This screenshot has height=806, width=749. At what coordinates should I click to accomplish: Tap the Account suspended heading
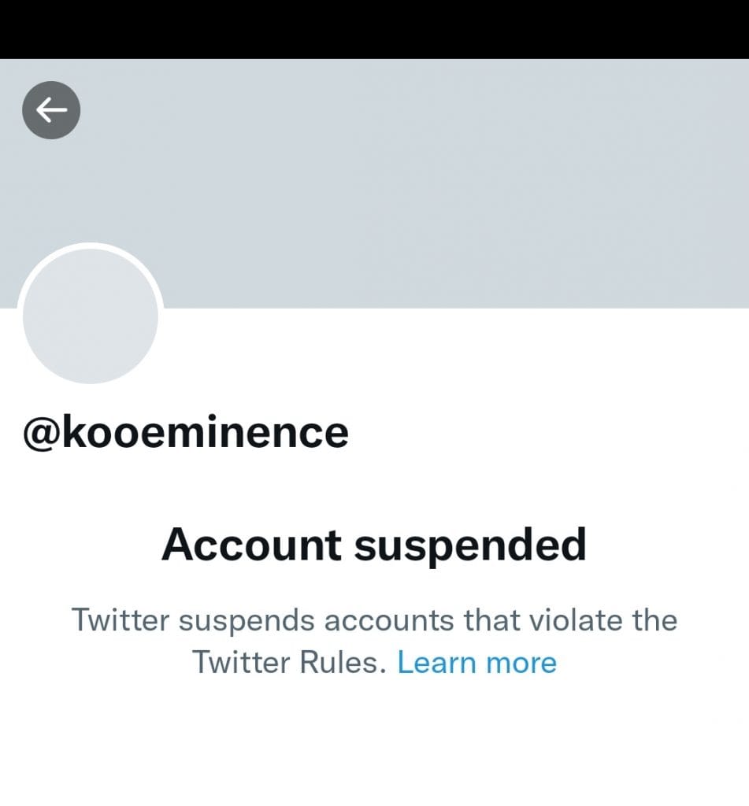pos(374,545)
